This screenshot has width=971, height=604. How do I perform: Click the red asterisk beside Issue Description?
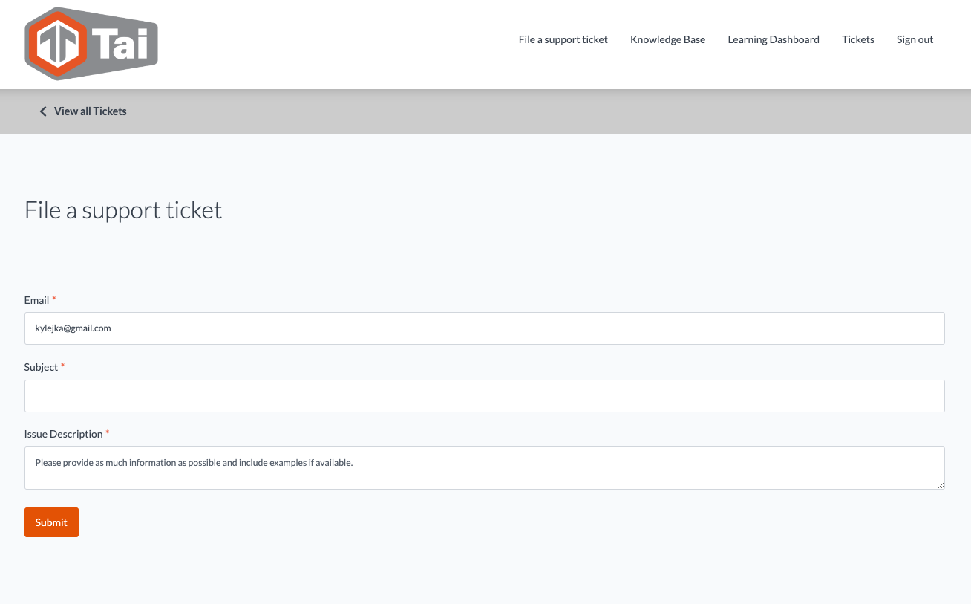point(108,433)
